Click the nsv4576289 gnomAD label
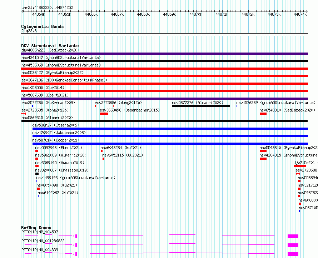This screenshot has height=258, width=318. tap(276, 103)
